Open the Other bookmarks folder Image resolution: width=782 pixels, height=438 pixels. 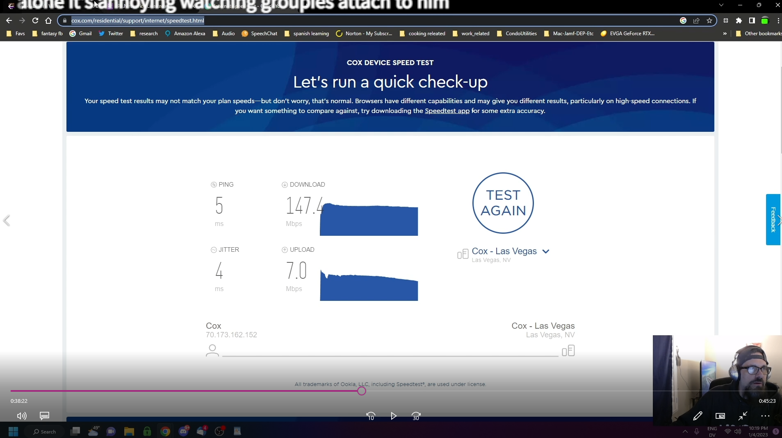tap(759, 34)
